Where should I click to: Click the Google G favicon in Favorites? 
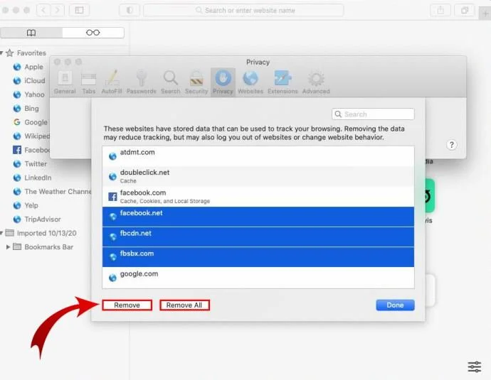(x=17, y=122)
